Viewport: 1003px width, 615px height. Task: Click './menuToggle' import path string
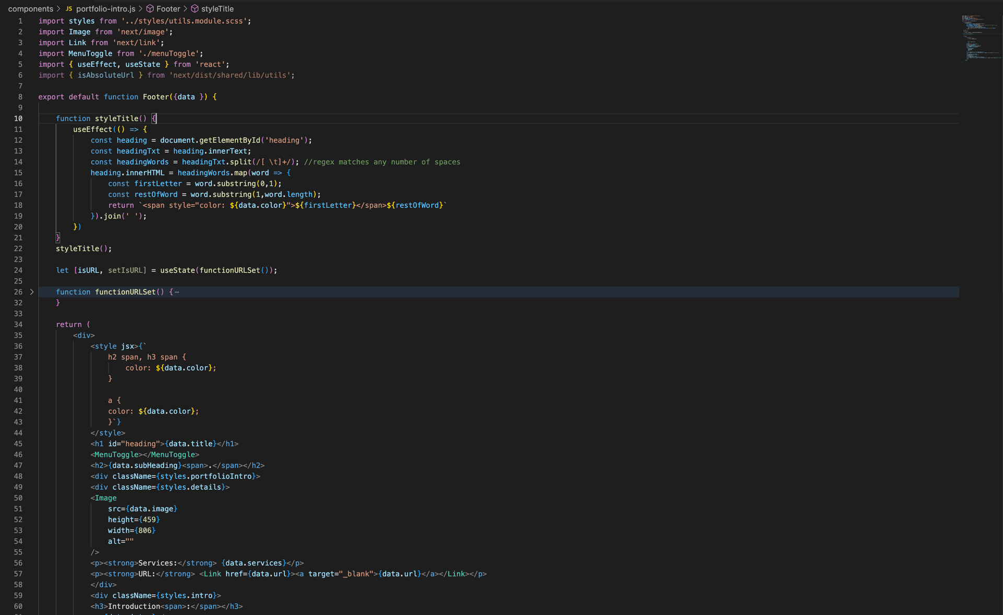(169, 54)
